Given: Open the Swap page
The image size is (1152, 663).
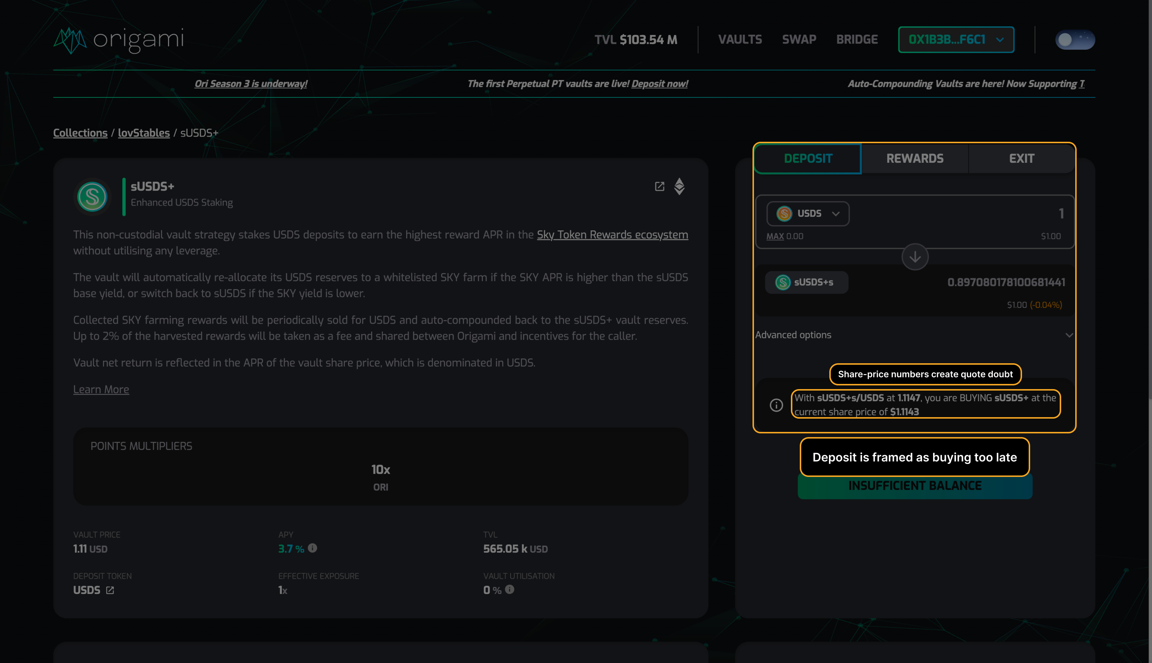Looking at the screenshot, I should [x=799, y=39].
